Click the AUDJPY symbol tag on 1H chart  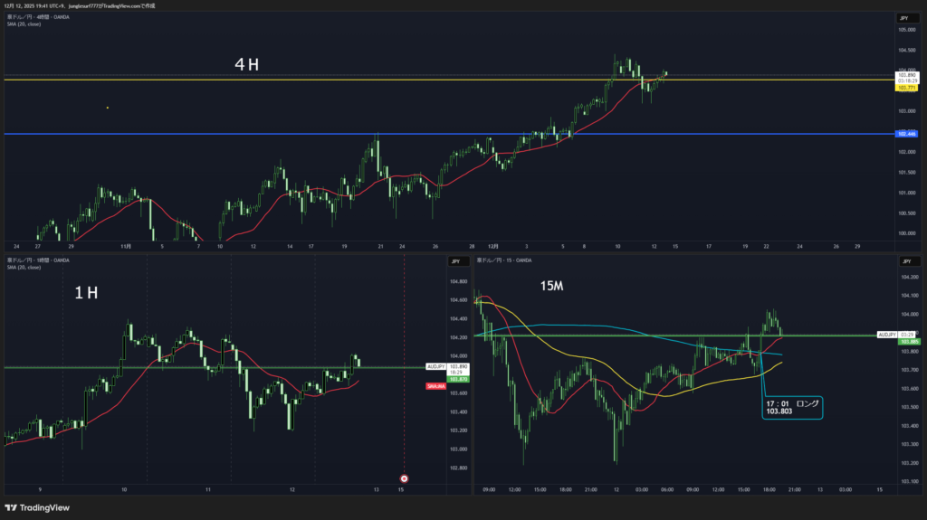435,366
